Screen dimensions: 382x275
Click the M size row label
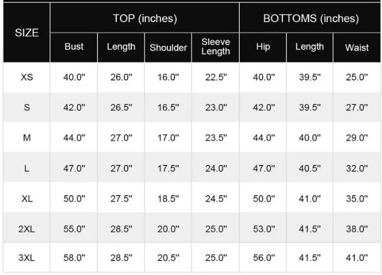27,138
